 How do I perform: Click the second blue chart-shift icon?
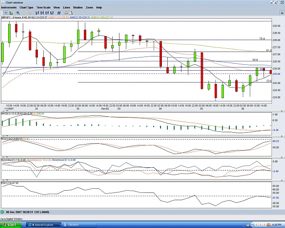click(x=42, y=13)
